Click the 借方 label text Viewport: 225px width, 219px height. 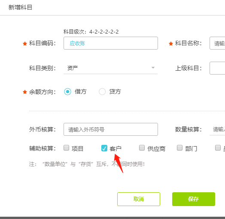click(80, 91)
